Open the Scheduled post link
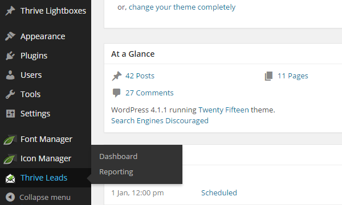 tap(219, 193)
